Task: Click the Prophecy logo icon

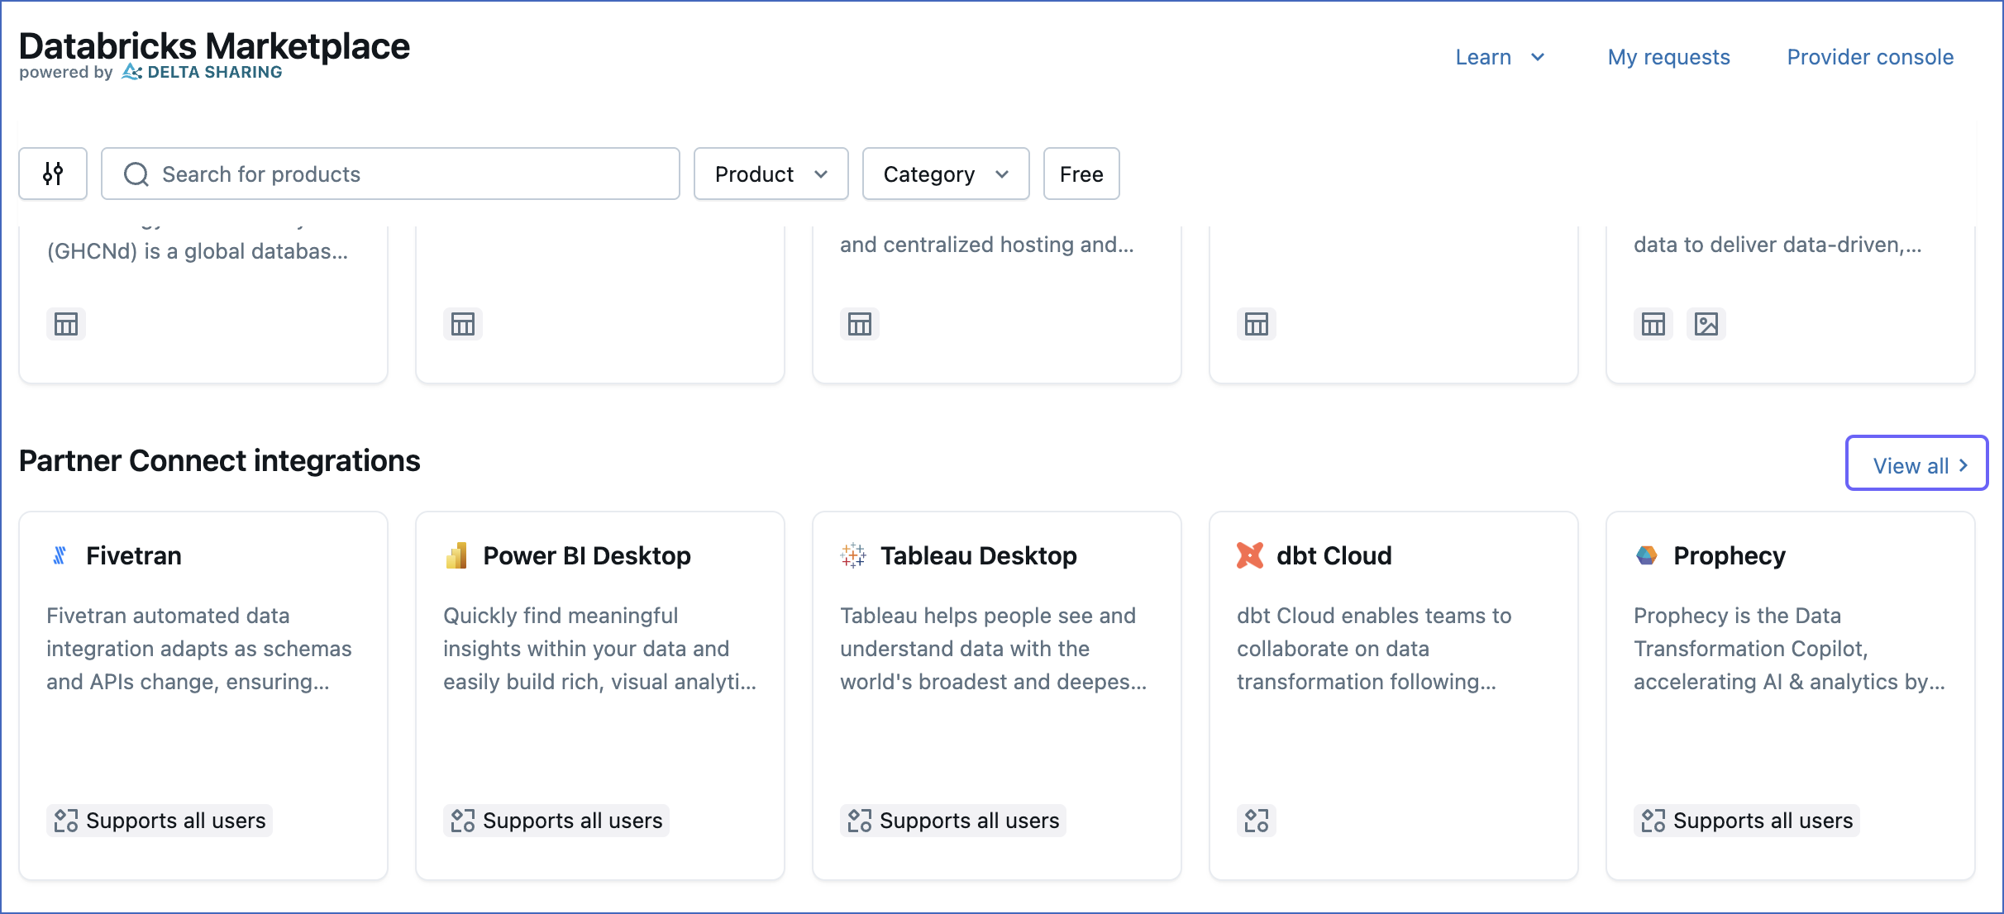Action: pyautogui.click(x=1647, y=555)
